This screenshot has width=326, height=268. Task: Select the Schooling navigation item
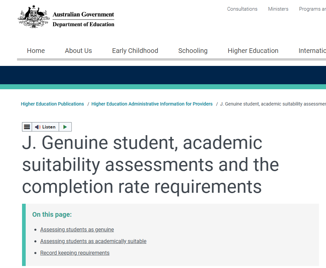click(193, 51)
